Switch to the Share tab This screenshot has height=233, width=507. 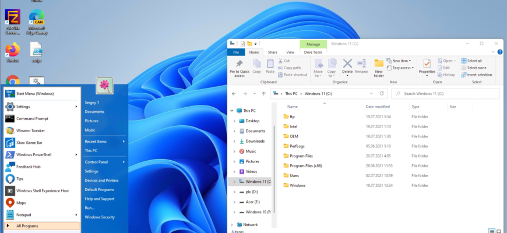click(273, 52)
